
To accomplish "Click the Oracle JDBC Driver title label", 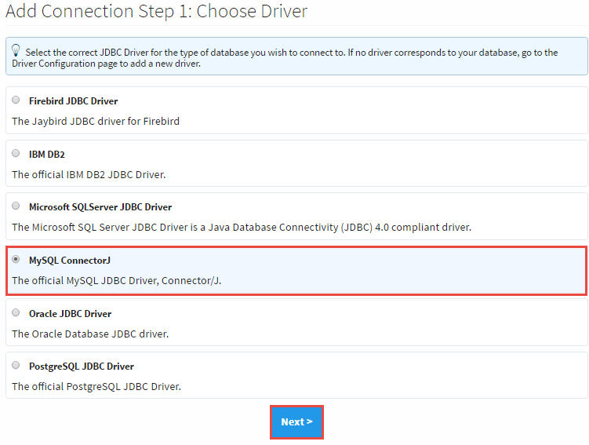I will point(70,314).
